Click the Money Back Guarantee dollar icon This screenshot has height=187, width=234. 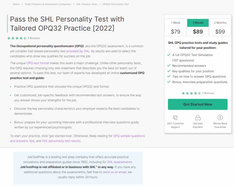220,117
